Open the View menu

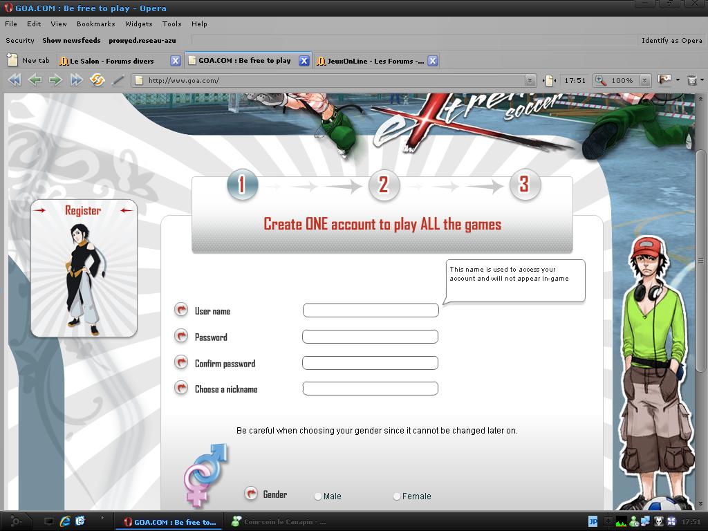click(x=59, y=24)
